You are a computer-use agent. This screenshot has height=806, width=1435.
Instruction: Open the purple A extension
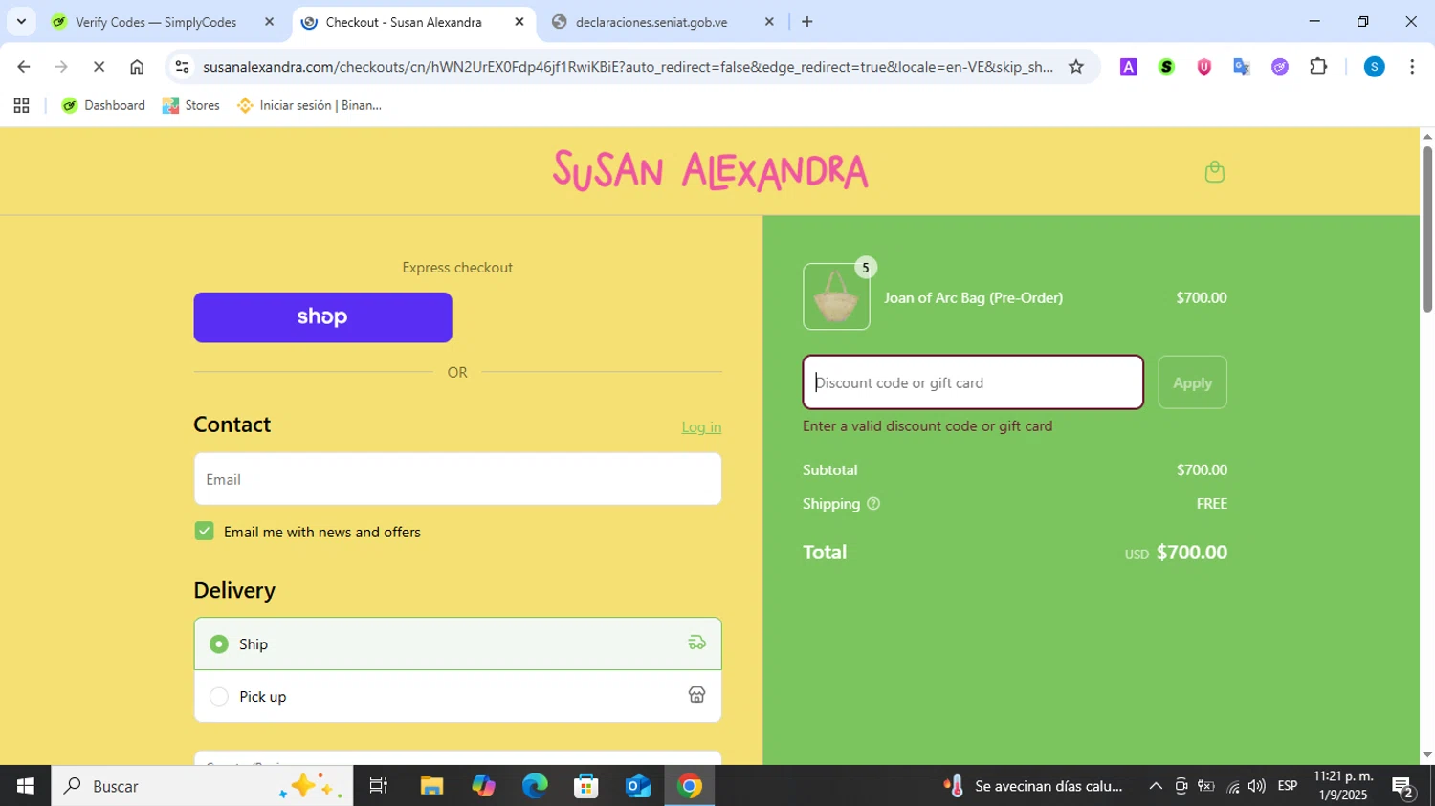pos(1129,67)
